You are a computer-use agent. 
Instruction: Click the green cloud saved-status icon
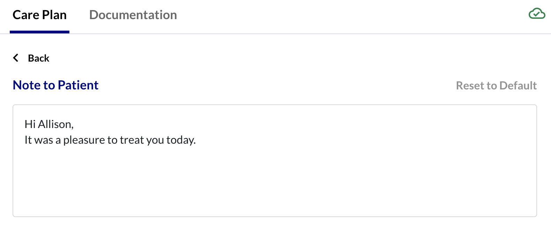537,14
